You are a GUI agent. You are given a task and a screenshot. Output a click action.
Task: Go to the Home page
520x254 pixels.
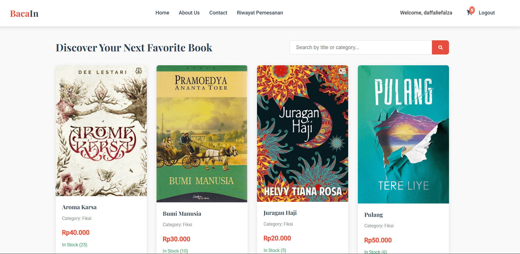point(162,13)
